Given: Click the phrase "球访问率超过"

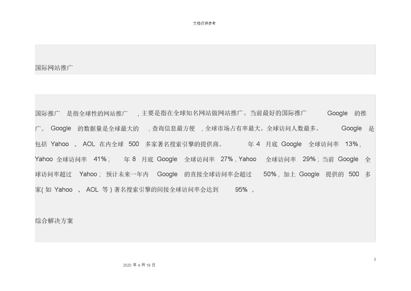Looking at the screenshot, I should click(53, 174).
